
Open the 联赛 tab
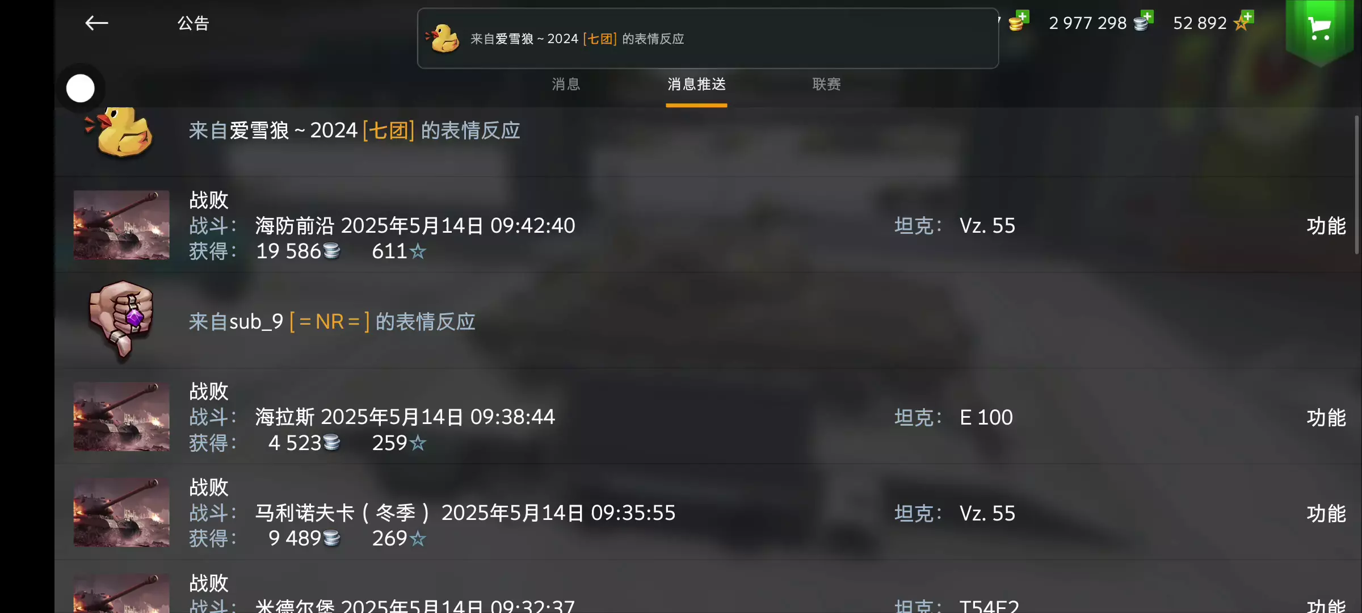(826, 85)
